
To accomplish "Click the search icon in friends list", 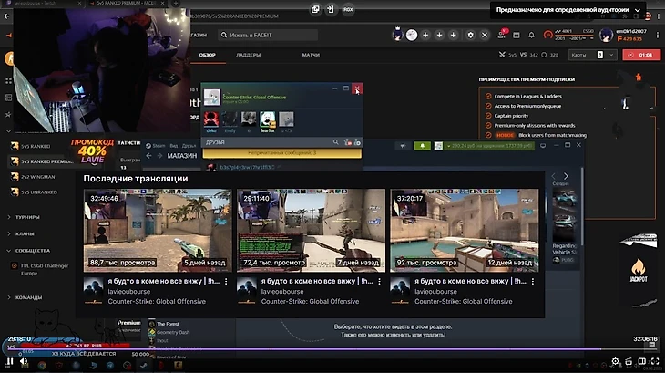I will click(336, 142).
